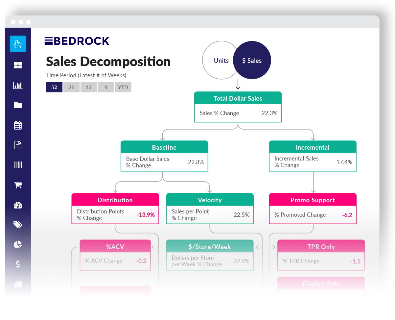Click the Sales Decomposition heading
The height and width of the screenshot is (320, 395).
coord(108,62)
